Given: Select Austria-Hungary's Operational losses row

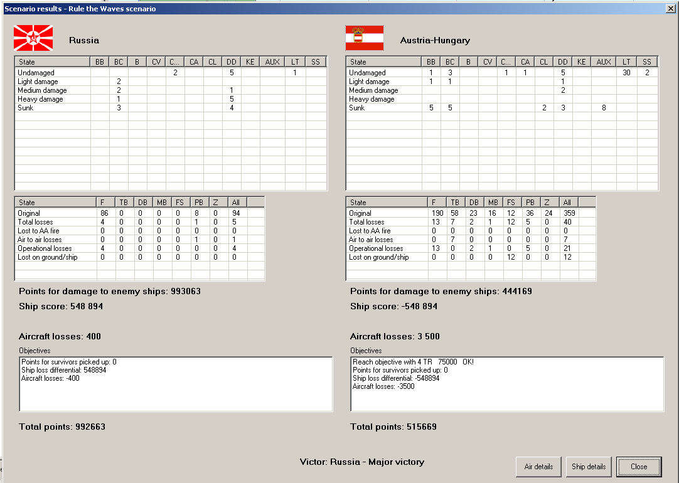Looking at the screenshot, I should (471, 248).
